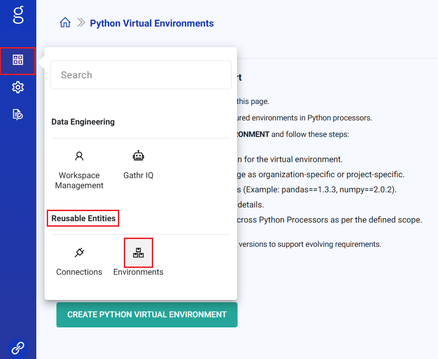This screenshot has width=438, height=359.
Task: Click the Gathr logo in the sidebar
Action: click(18, 15)
